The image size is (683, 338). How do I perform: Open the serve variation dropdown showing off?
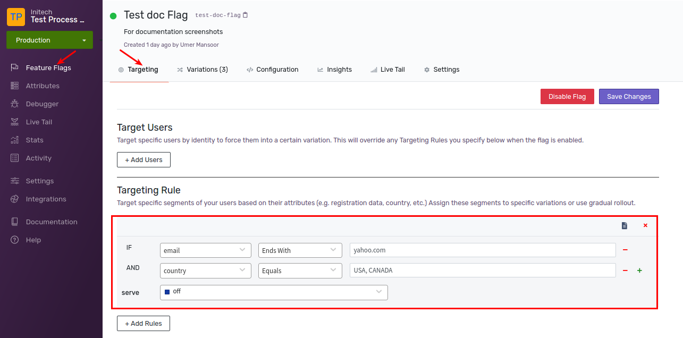click(x=274, y=292)
